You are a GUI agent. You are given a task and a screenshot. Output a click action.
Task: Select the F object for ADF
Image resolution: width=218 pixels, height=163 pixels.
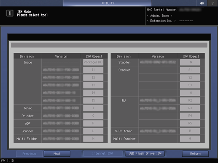tap(93, 124)
